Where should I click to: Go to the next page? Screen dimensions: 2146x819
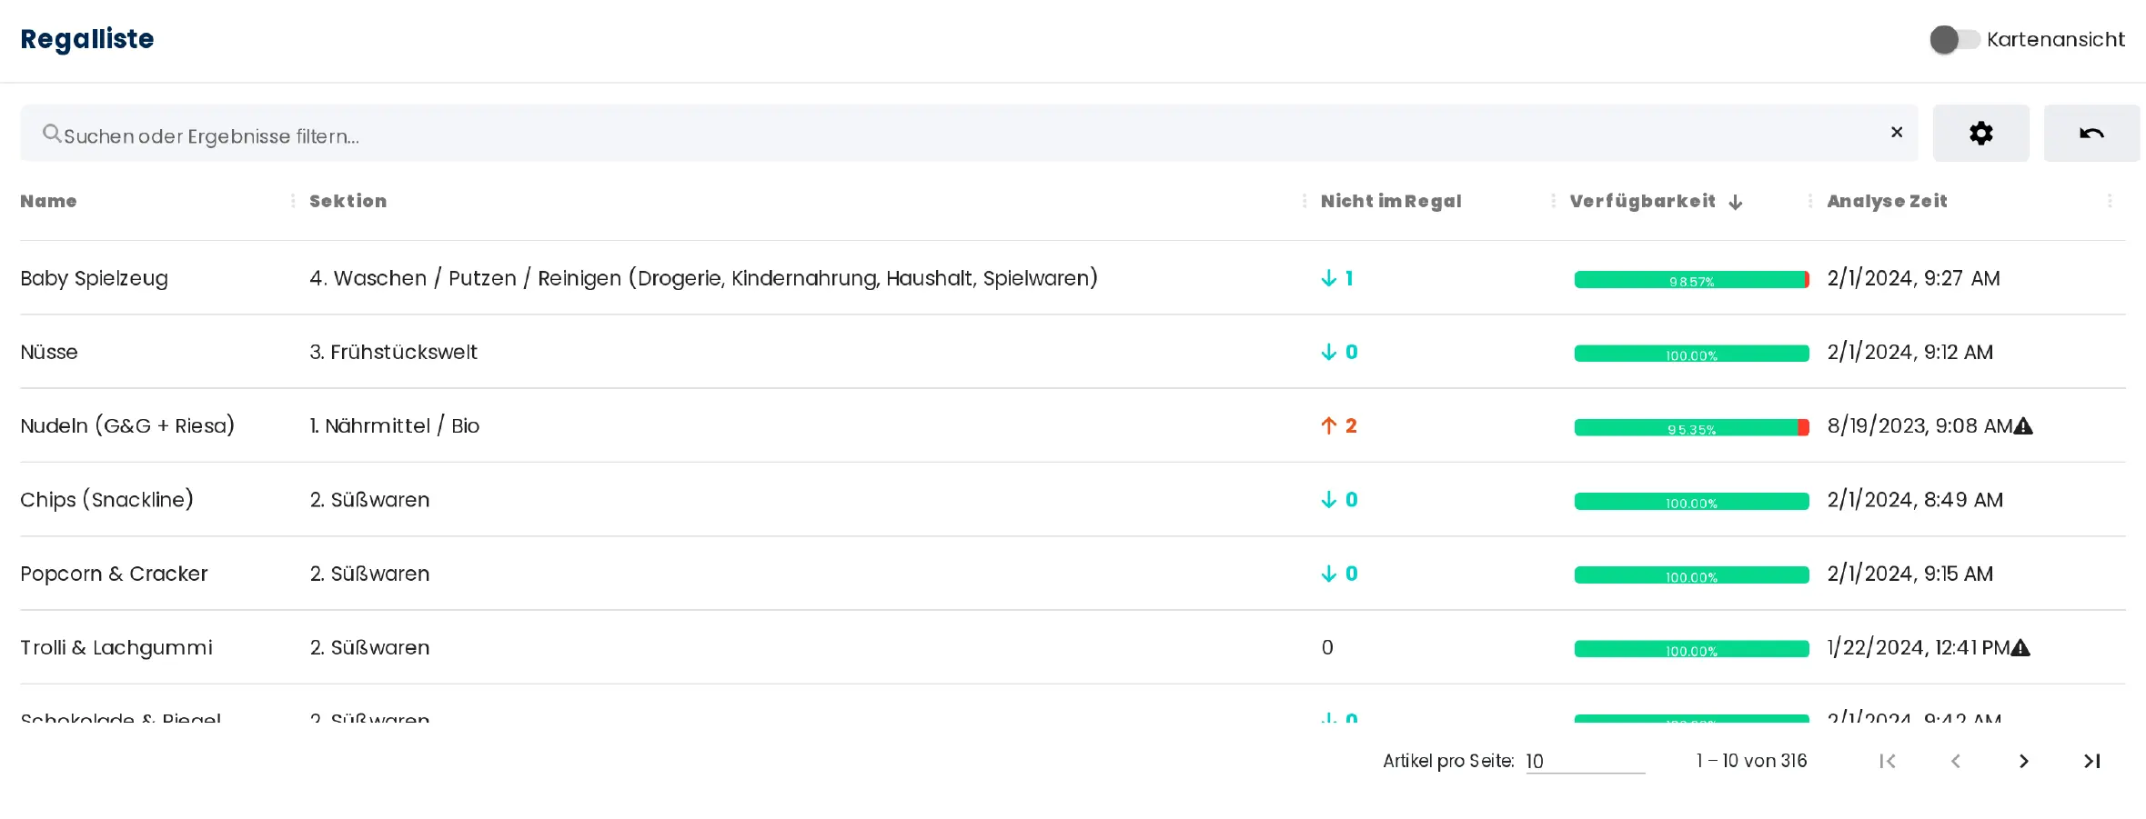(2023, 762)
